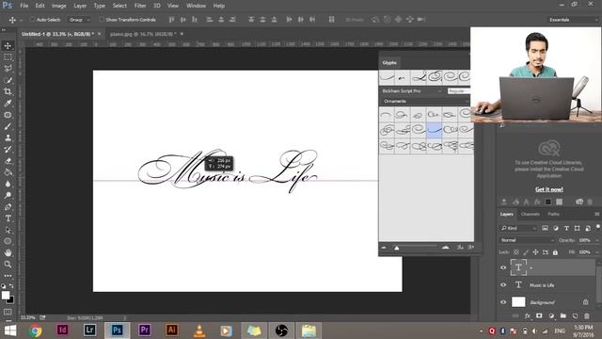Select the Crop tool
This screenshot has height=339, width=602.
click(8, 91)
